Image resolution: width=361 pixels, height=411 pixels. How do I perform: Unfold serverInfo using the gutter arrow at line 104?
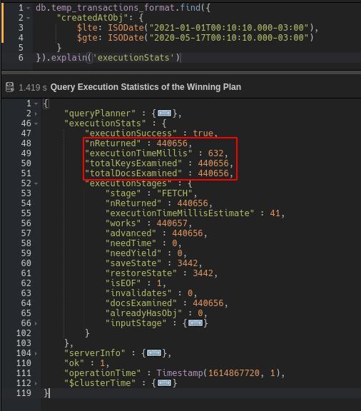pyautogui.click(x=36, y=353)
